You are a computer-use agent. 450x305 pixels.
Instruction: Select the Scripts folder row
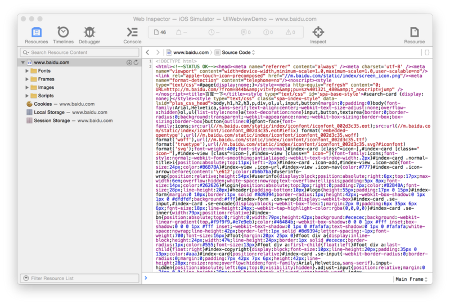click(80, 96)
